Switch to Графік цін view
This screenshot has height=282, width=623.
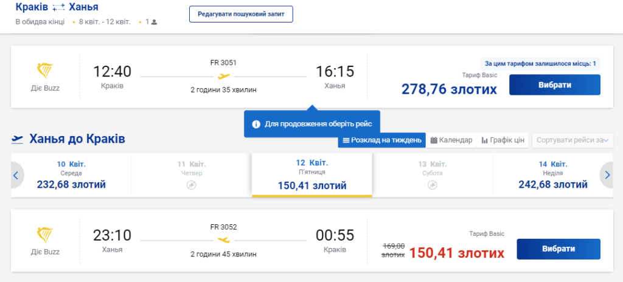503,140
